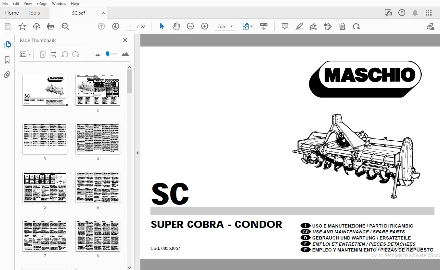Zoom out of the page
This screenshot has height=270, width=440.
190,26
